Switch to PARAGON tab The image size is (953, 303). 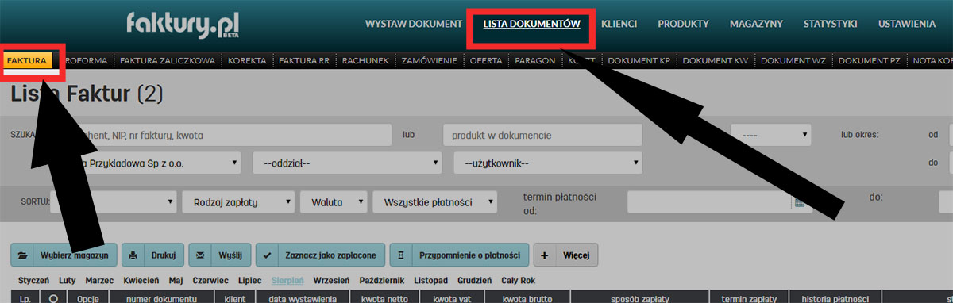pyautogui.click(x=535, y=60)
